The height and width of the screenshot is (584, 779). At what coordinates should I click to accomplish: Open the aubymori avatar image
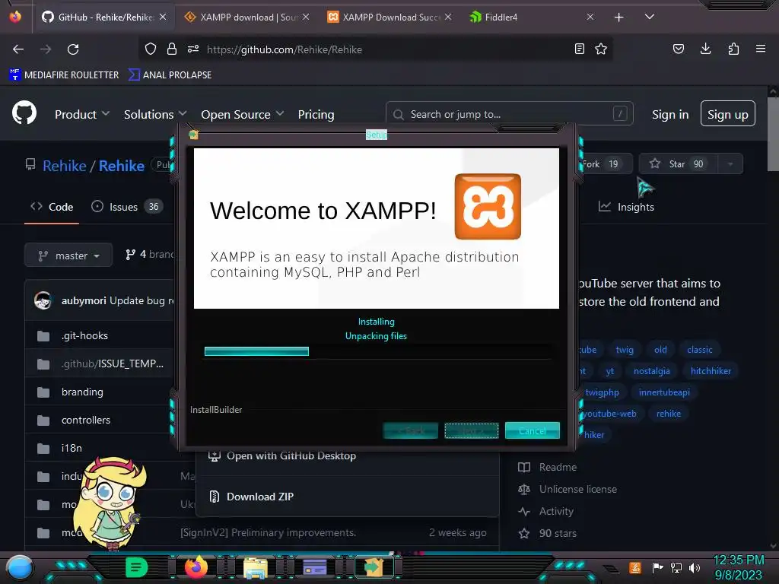(43, 300)
